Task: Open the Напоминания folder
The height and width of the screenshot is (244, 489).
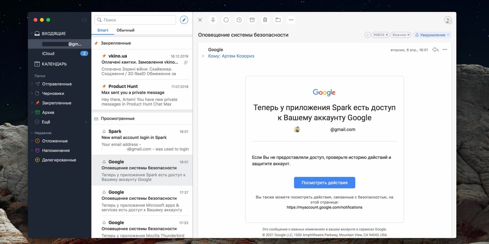Action: (56, 150)
